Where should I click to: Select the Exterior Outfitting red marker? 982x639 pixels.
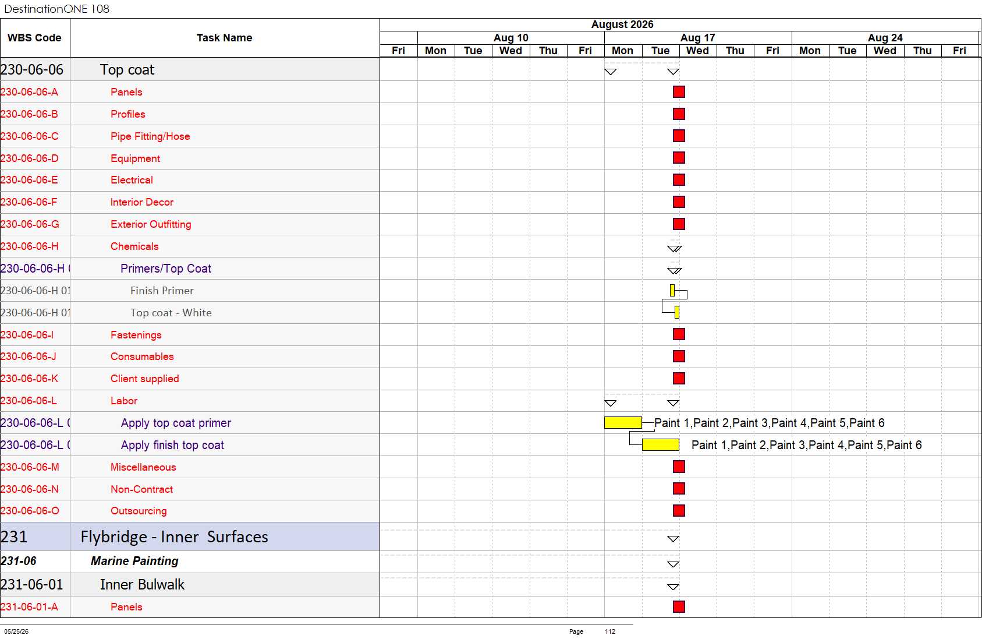point(679,224)
